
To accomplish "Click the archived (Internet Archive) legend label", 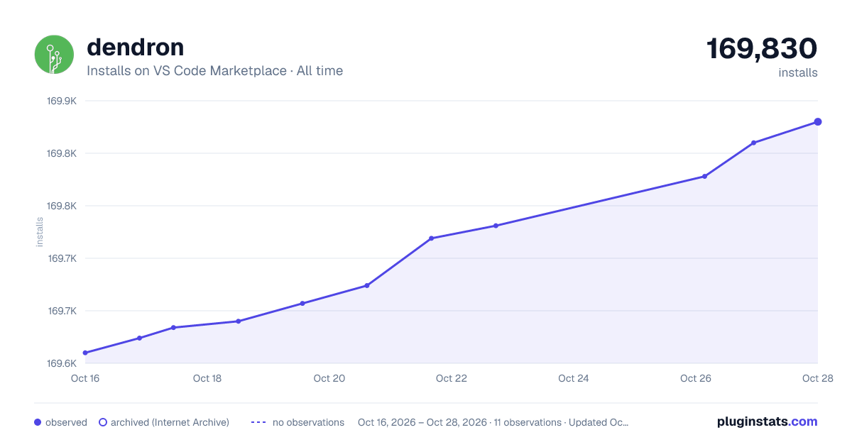I will coord(170,422).
